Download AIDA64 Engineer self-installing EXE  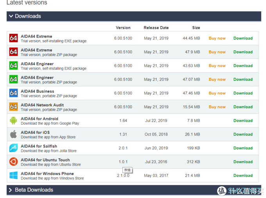pos(243,65)
